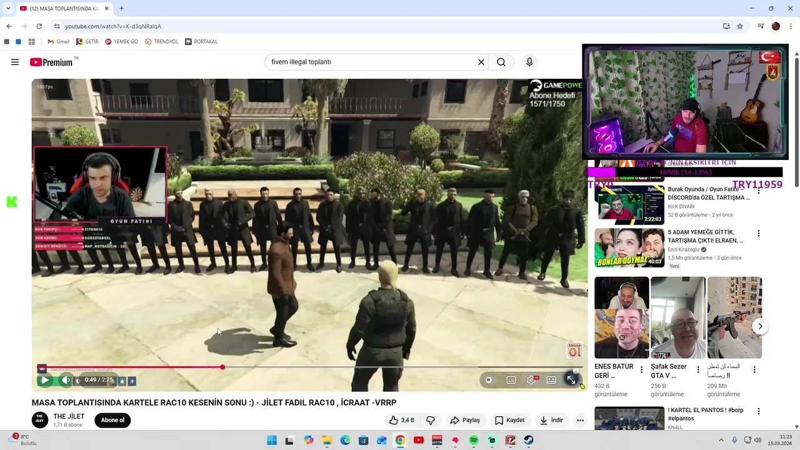This screenshot has width=800, height=450.
Task: Turn on subtitles in player
Action: (511, 380)
